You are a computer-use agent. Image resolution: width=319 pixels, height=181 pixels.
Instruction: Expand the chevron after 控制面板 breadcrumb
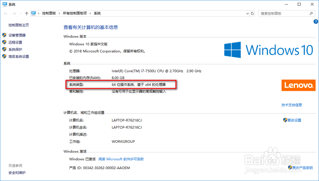point(59,13)
